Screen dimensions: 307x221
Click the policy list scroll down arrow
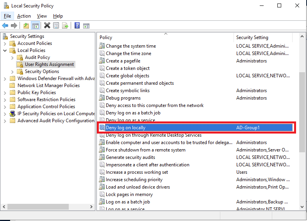[302, 207]
